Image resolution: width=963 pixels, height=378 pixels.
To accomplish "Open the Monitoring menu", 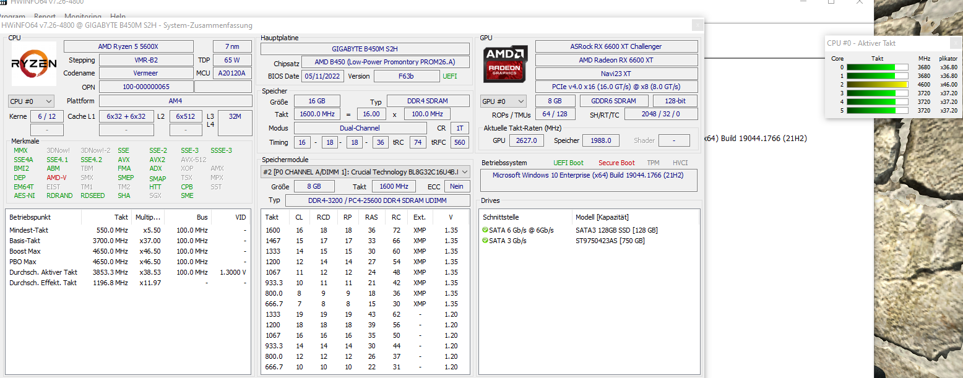I will click(x=82, y=16).
